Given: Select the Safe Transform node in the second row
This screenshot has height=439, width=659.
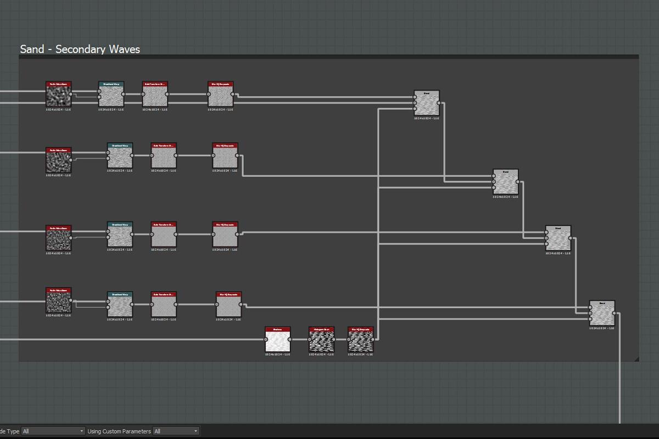Looking at the screenshot, I should click(164, 156).
